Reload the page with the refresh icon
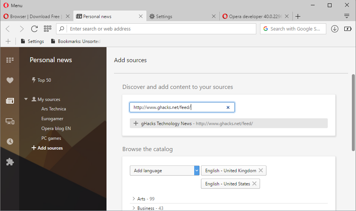 (34, 29)
